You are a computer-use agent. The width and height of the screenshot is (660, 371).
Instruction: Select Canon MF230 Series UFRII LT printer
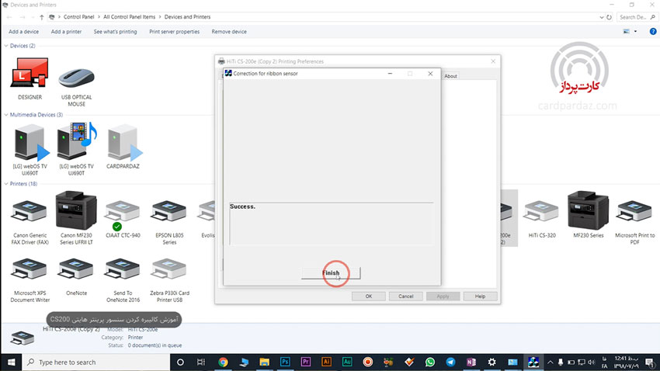(x=76, y=219)
